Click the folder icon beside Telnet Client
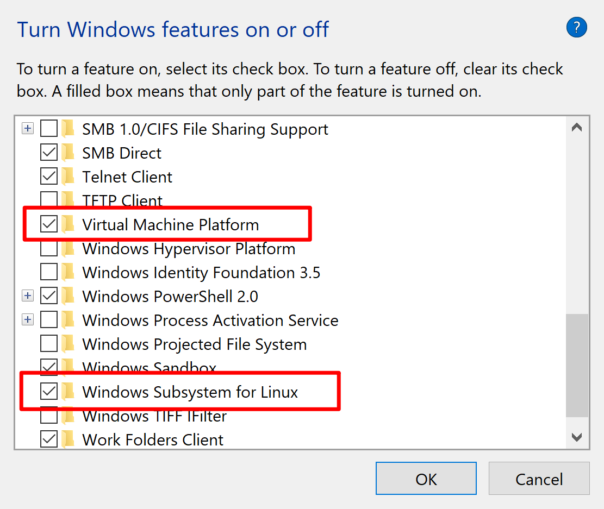 click(68, 177)
